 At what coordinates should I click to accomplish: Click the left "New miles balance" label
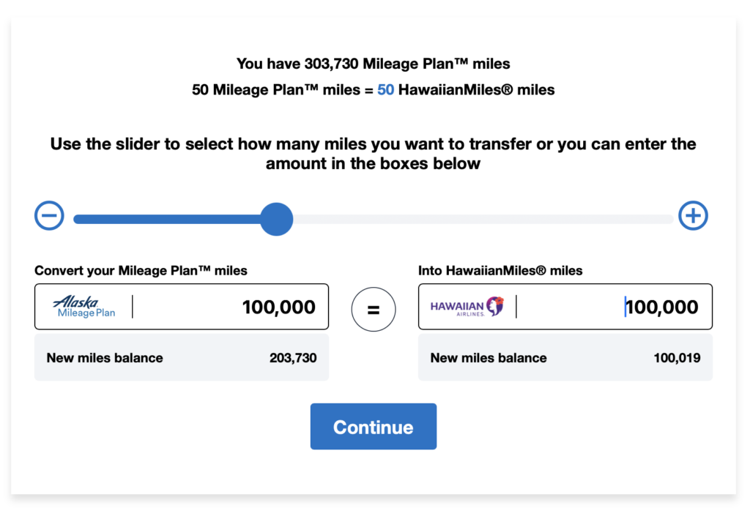[105, 358]
